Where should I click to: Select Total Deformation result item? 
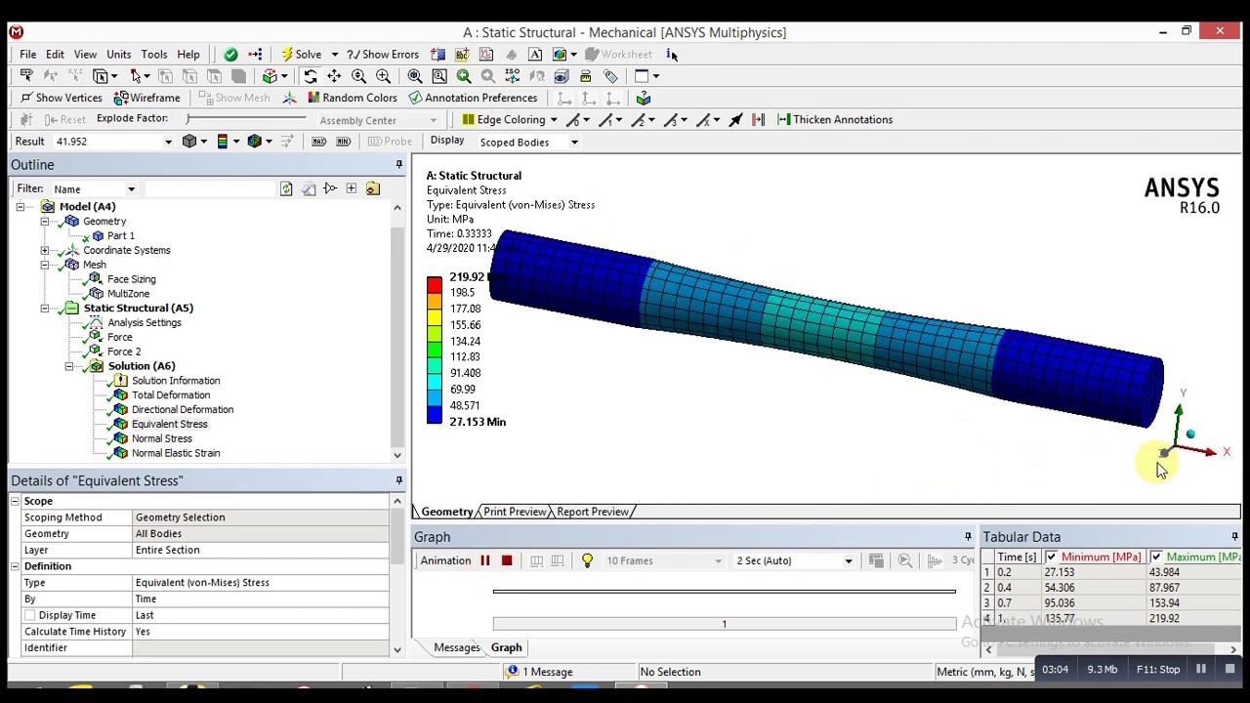(x=170, y=395)
